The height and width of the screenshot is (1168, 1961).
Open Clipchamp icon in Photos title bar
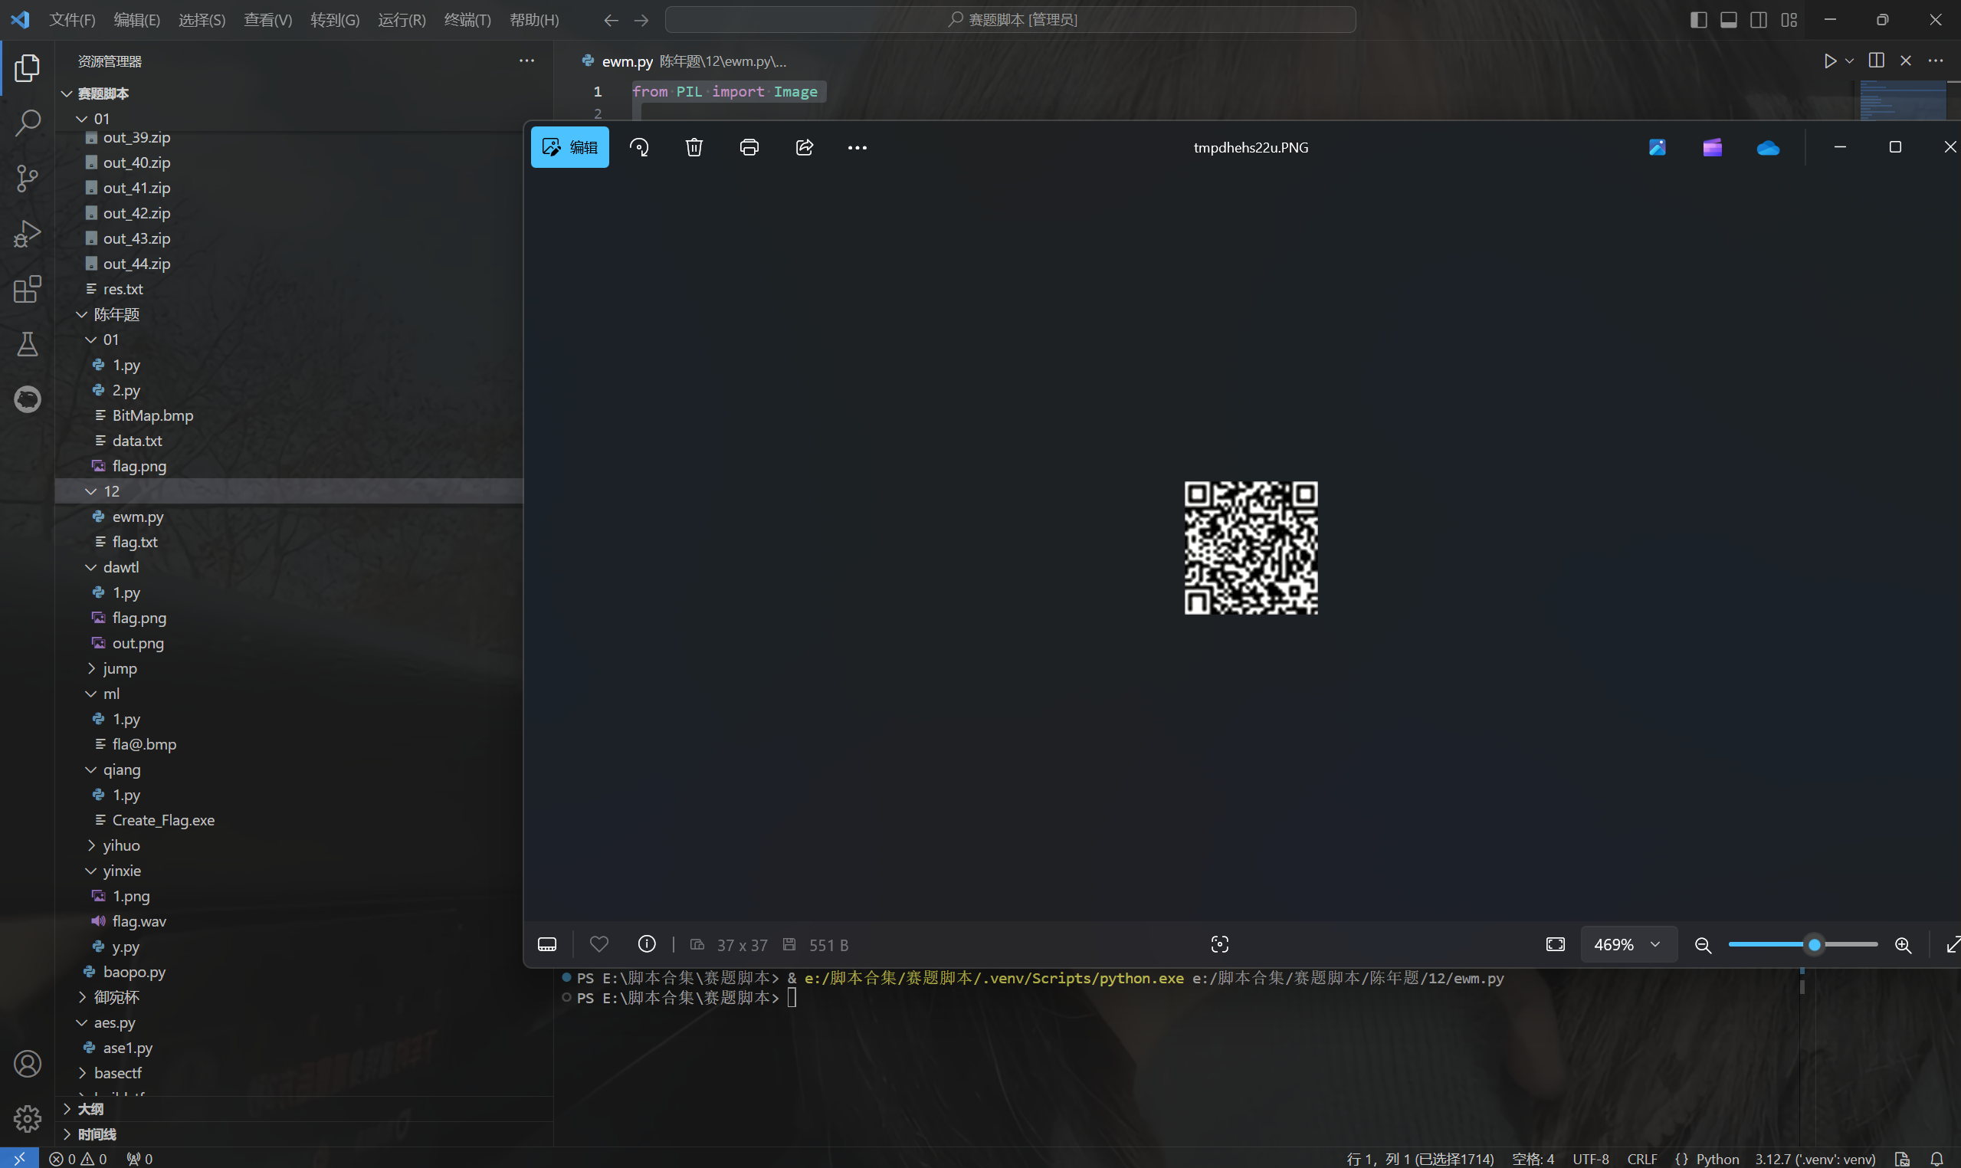[x=1713, y=147]
